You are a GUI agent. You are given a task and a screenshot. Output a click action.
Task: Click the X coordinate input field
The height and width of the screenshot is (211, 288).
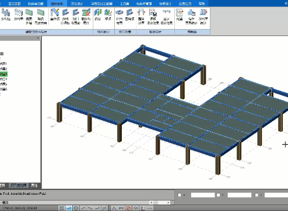coord(203,195)
